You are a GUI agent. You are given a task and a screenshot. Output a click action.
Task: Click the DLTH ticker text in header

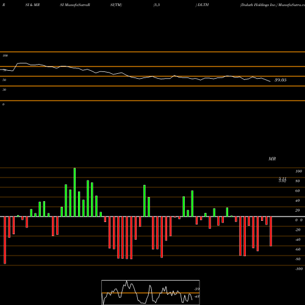[203, 5]
